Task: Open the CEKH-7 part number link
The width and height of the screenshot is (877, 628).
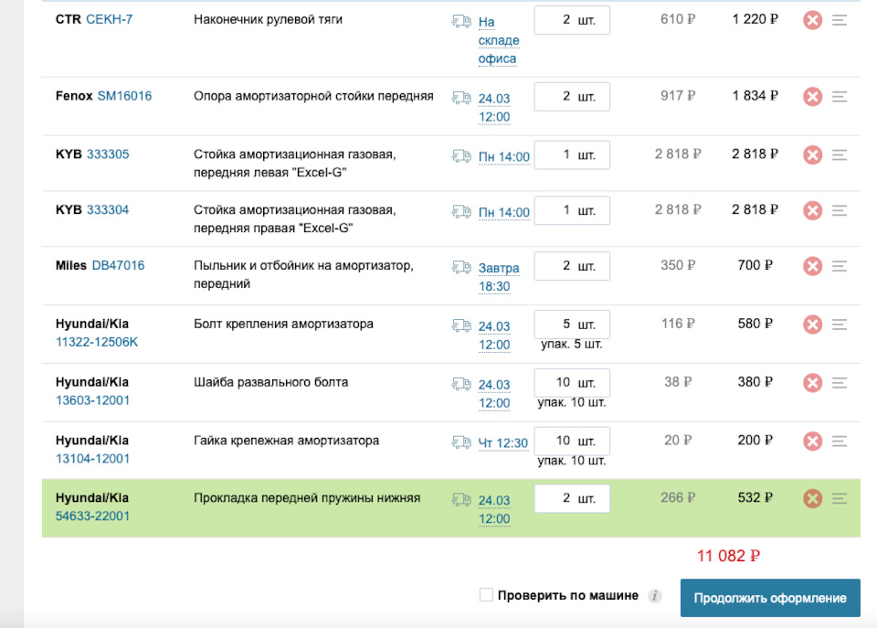Action: coord(109,19)
